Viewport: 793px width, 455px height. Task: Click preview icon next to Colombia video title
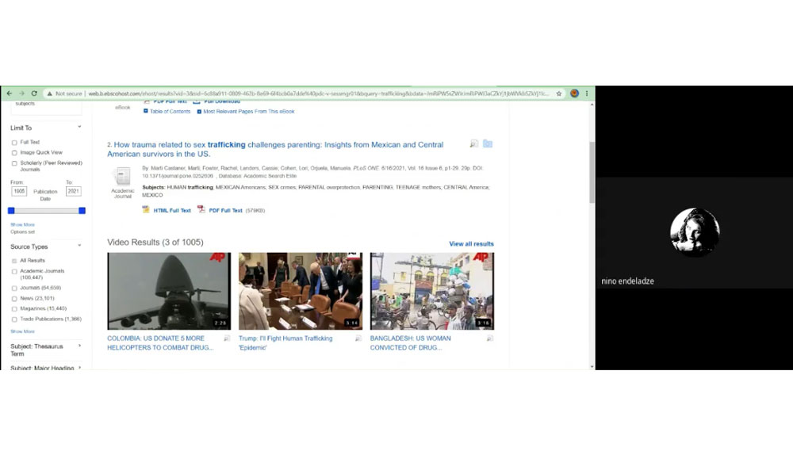[x=227, y=338]
